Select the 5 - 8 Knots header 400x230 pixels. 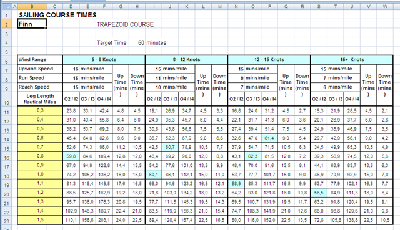[104, 60]
